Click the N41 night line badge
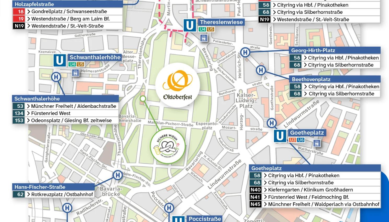The image size is (389, 222). (255, 197)
